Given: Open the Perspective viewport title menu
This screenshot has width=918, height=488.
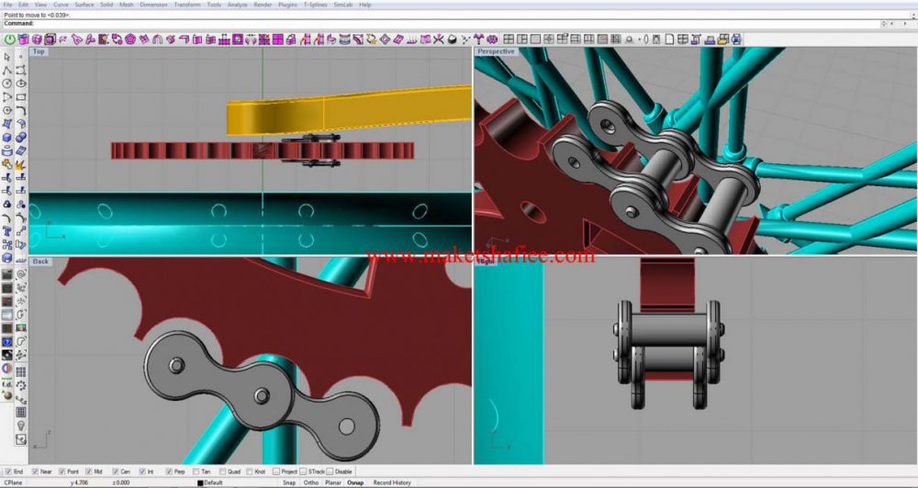Looking at the screenshot, I should (x=496, y=51).
